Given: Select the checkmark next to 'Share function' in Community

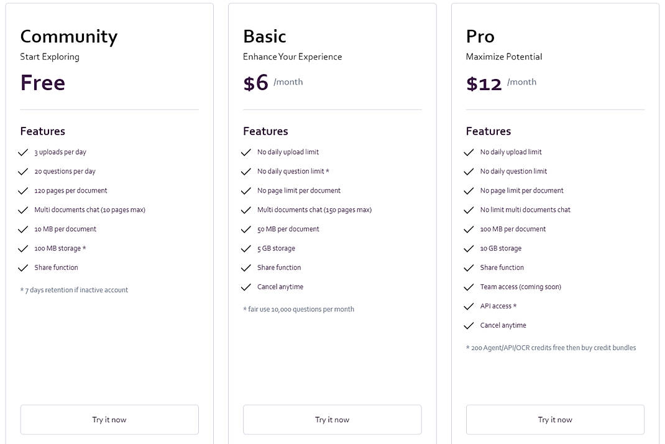Looking at the screenshot, I should (23, 267).
